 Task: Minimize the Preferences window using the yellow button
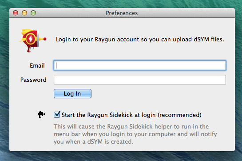pyautogui.click(x=24, y=13)
